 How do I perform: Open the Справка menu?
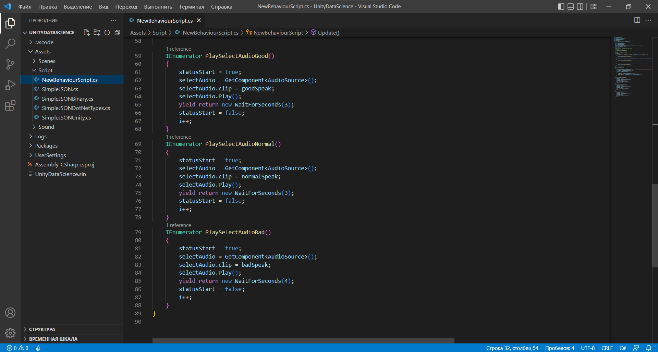tap(221, 7)
